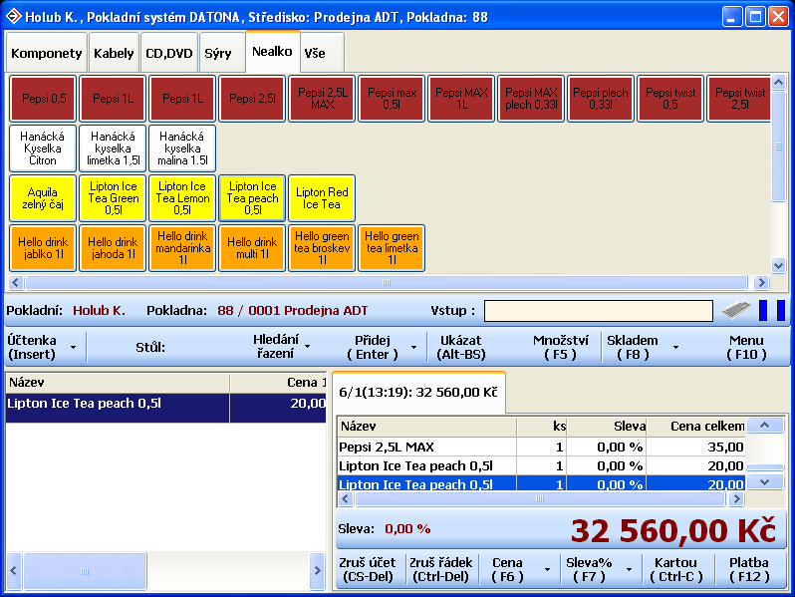
Task: Add Pepsi twist 0,5 product
Action: click(x=670, y=99)
